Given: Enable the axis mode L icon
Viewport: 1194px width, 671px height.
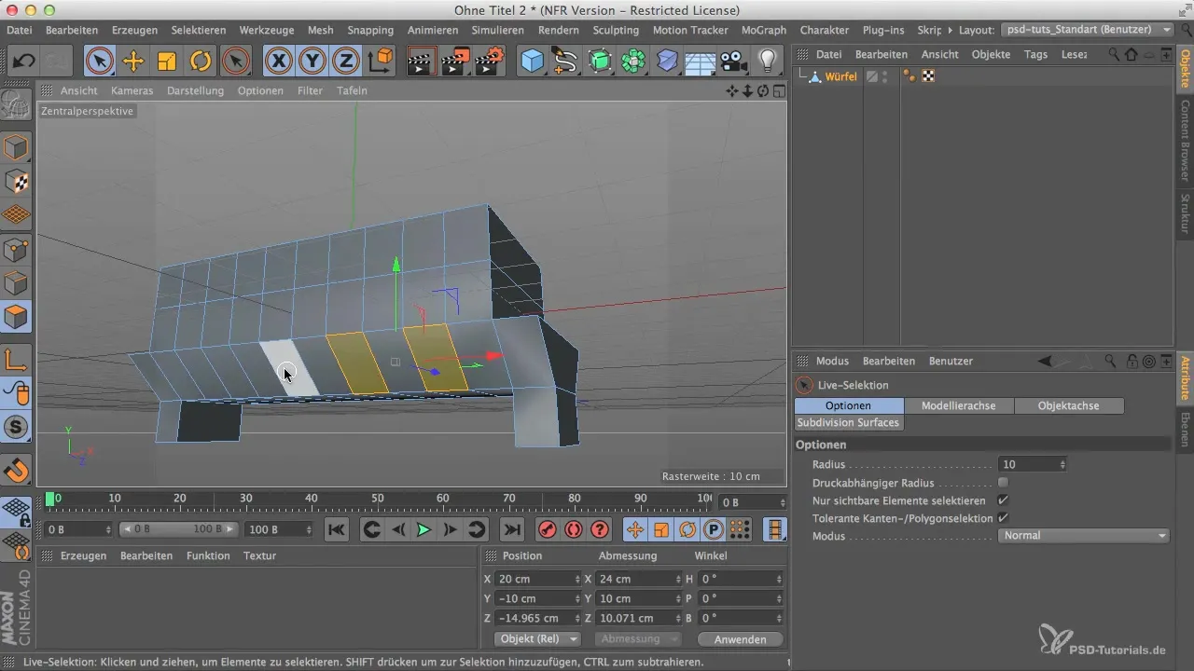Looking at the screenshot, I should pos(16,359).
